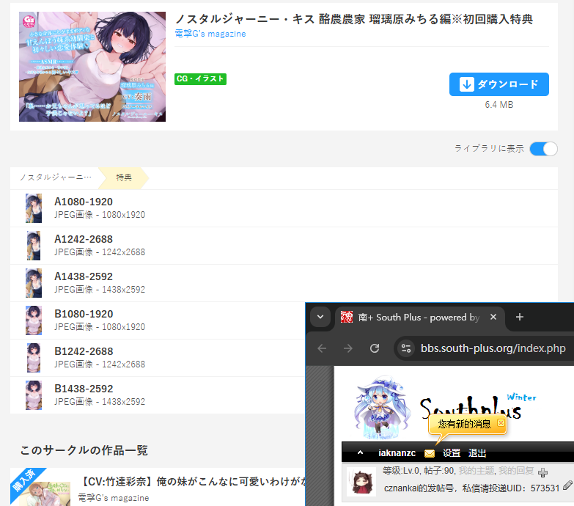Open the iaknanzc username link

point(397,453)
